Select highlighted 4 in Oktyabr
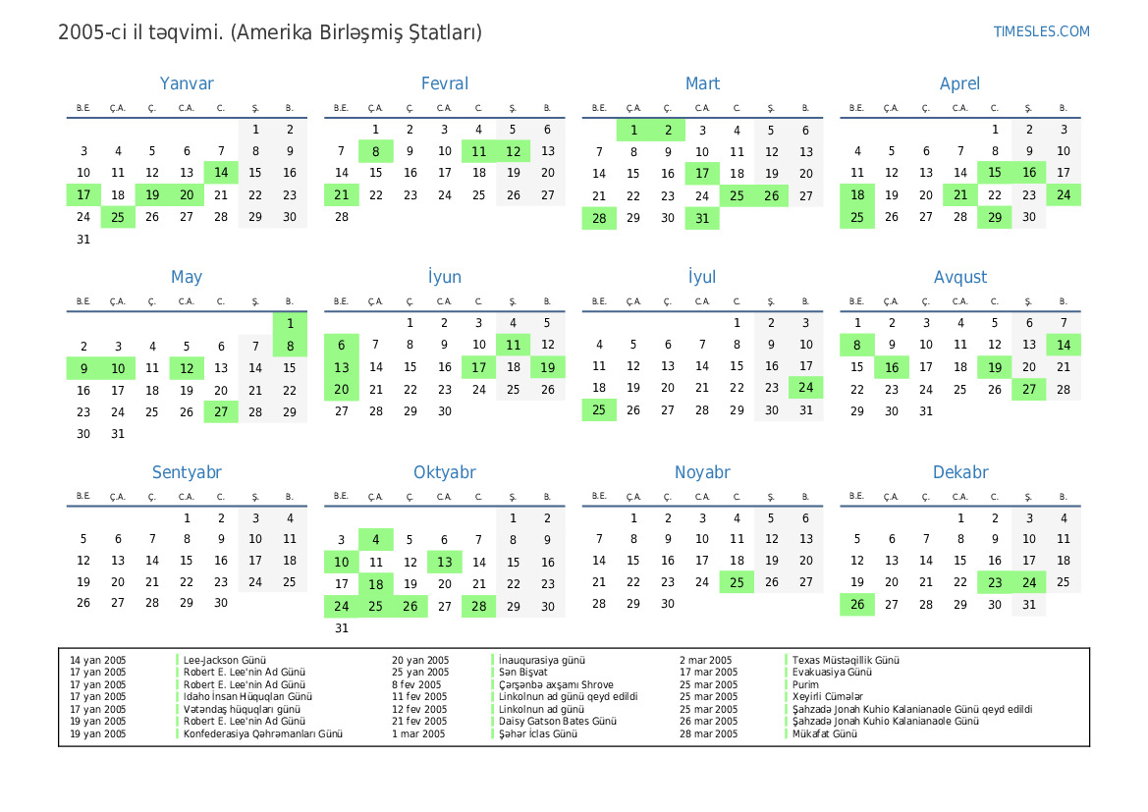 tap(376, 540)
